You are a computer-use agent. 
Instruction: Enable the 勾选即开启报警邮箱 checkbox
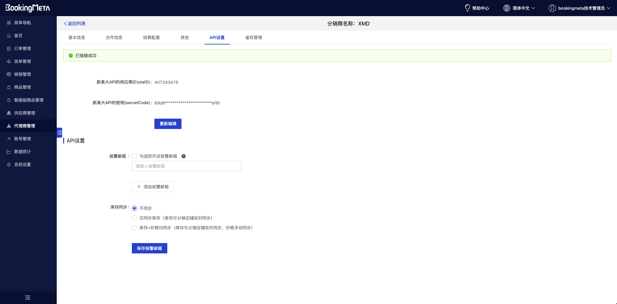click(x=134, y=156)
